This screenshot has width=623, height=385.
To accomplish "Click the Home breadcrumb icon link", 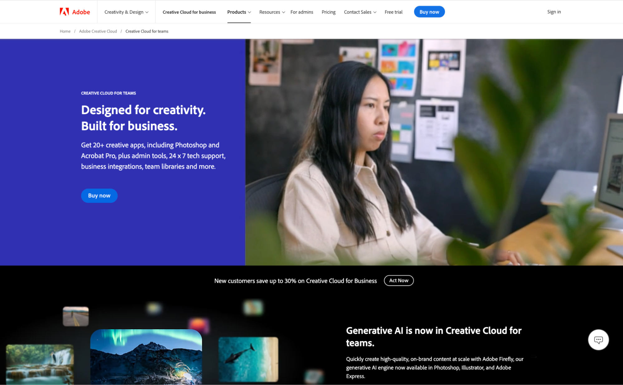I will click(65, 31).
